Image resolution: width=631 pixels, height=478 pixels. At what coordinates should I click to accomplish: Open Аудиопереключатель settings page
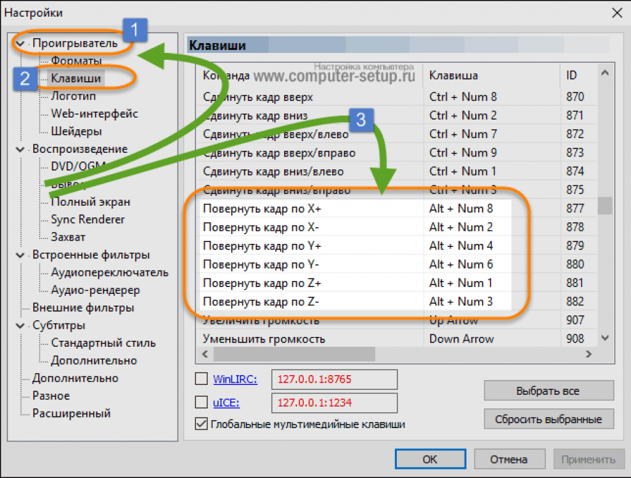[110, 272]
